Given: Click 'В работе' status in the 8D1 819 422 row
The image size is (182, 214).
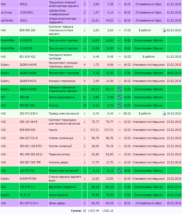Looking at the screenshot, I should point(149,57).
